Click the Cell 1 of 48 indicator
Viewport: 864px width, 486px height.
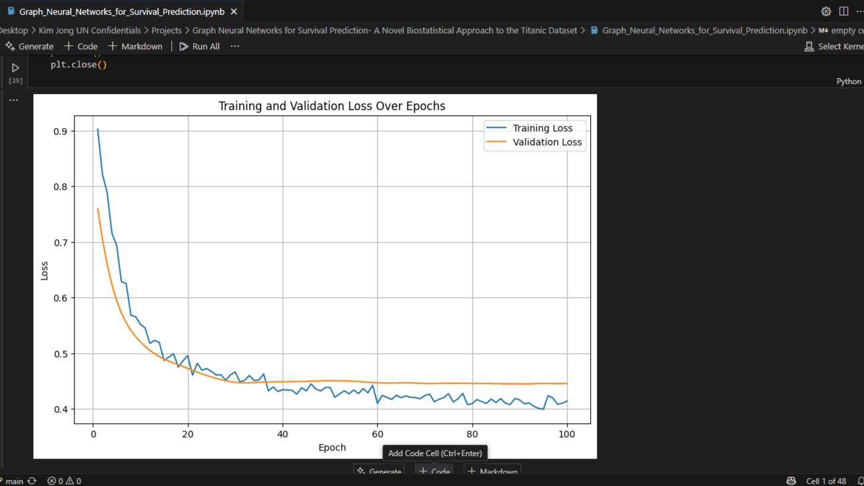click(826, 481)
